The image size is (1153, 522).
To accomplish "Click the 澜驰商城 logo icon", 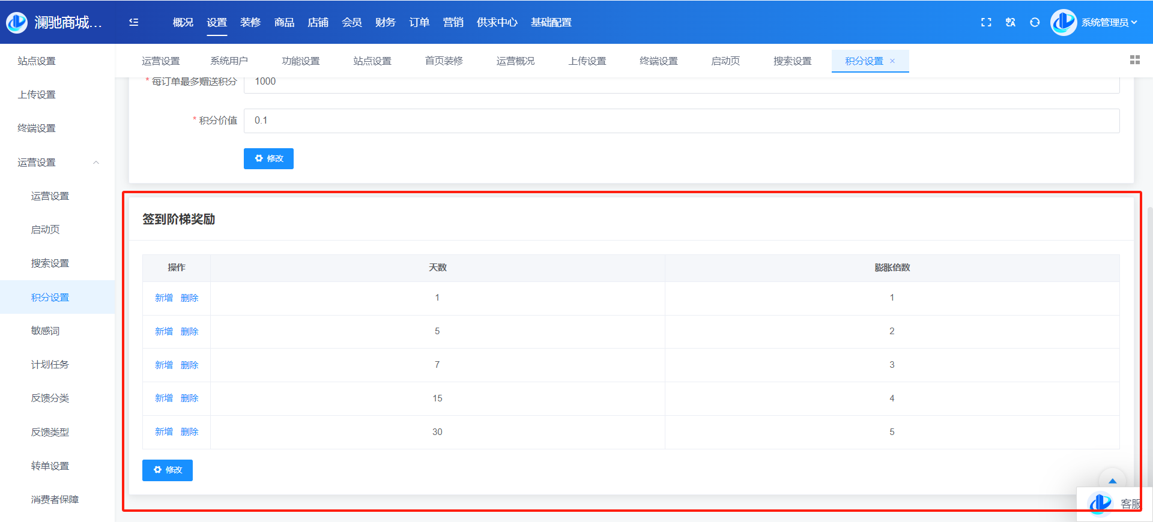I will click(x=17, y=22).
